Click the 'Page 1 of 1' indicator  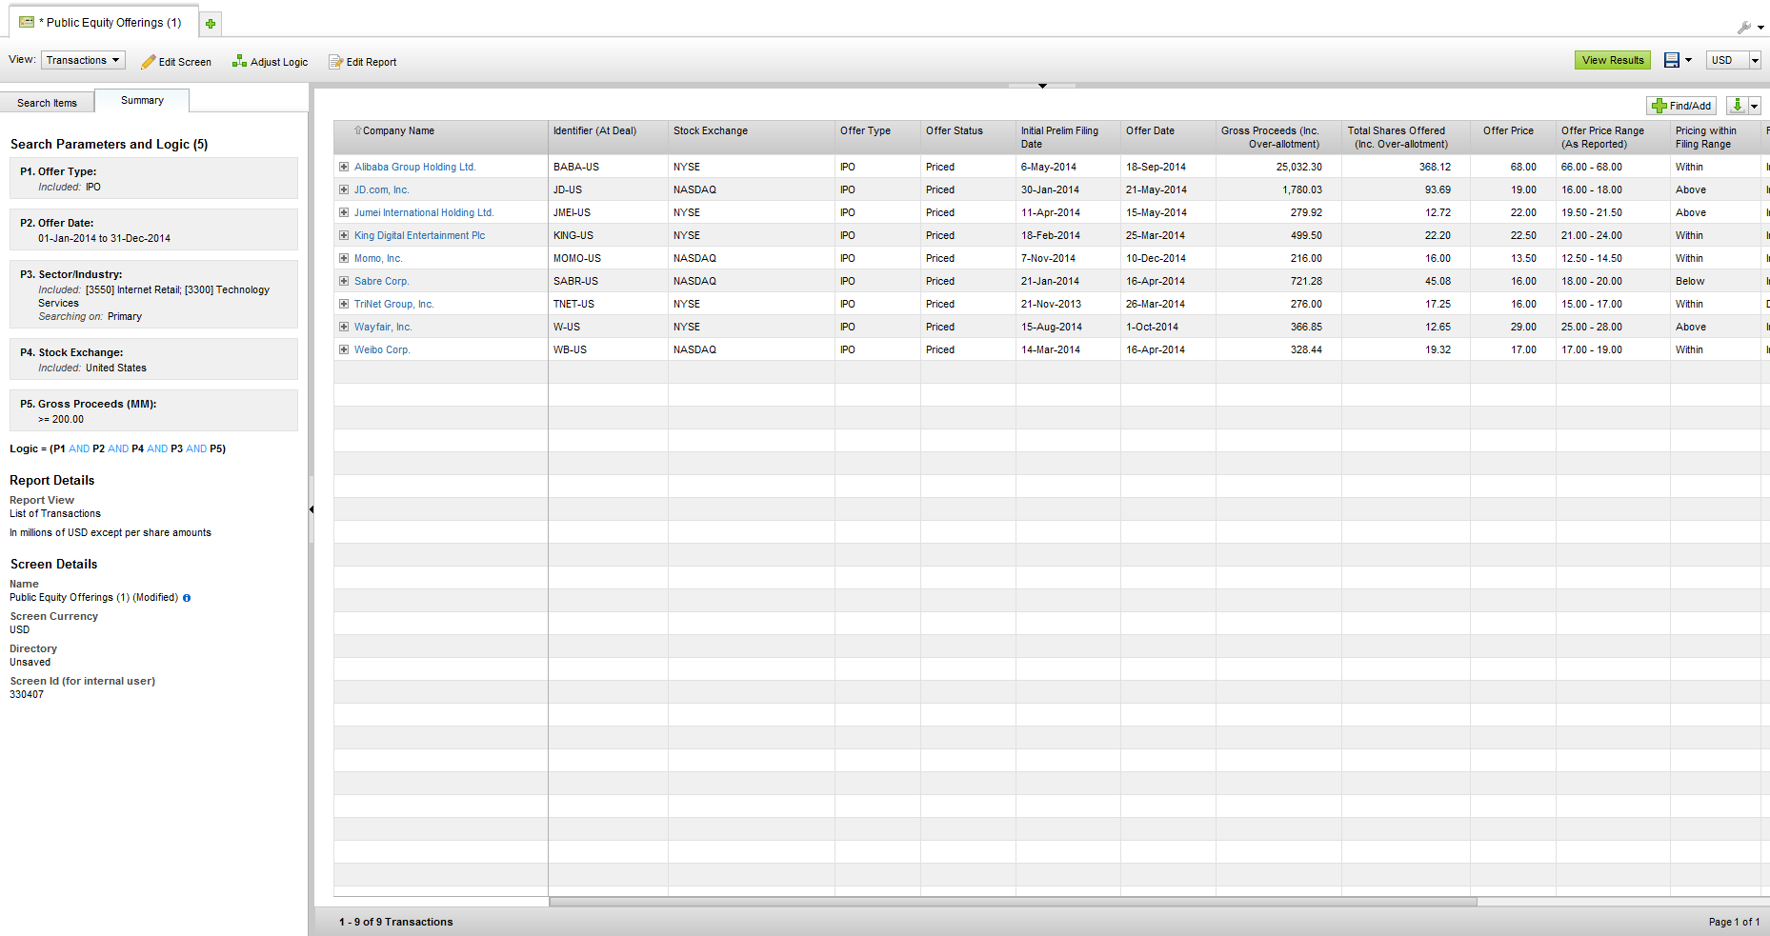pos(1734,922)
